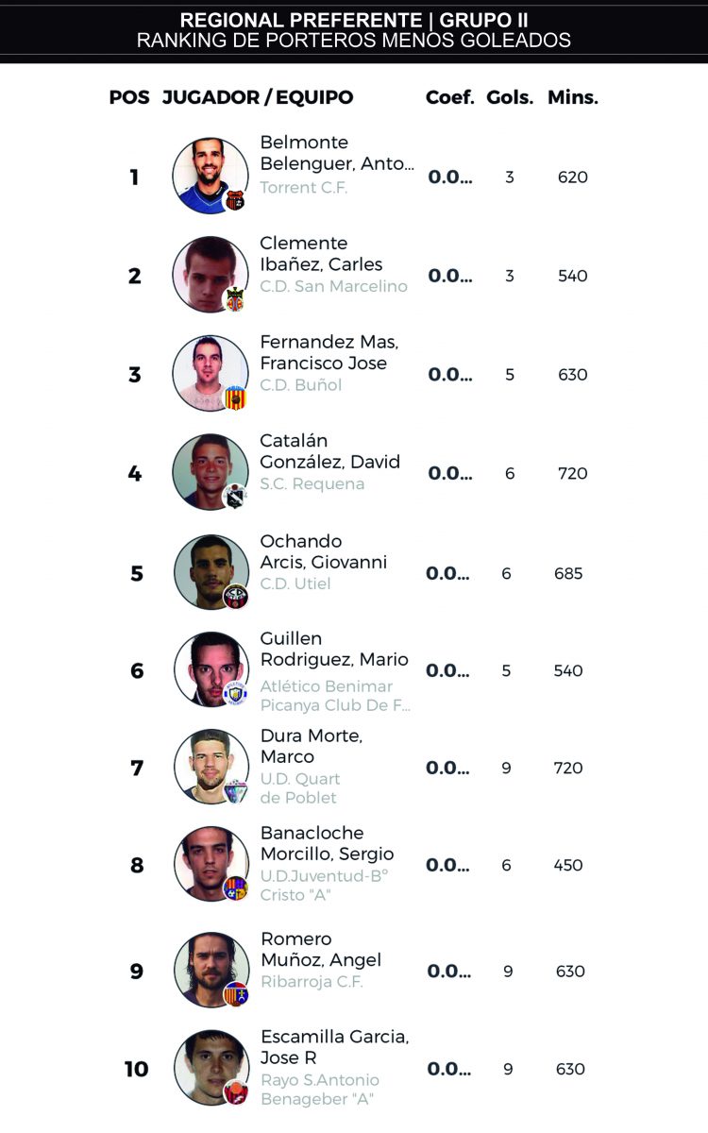This screenshot has width=708, height=1133.
Task: Sort by Coef. column header
Action: (x=449, y=97)
